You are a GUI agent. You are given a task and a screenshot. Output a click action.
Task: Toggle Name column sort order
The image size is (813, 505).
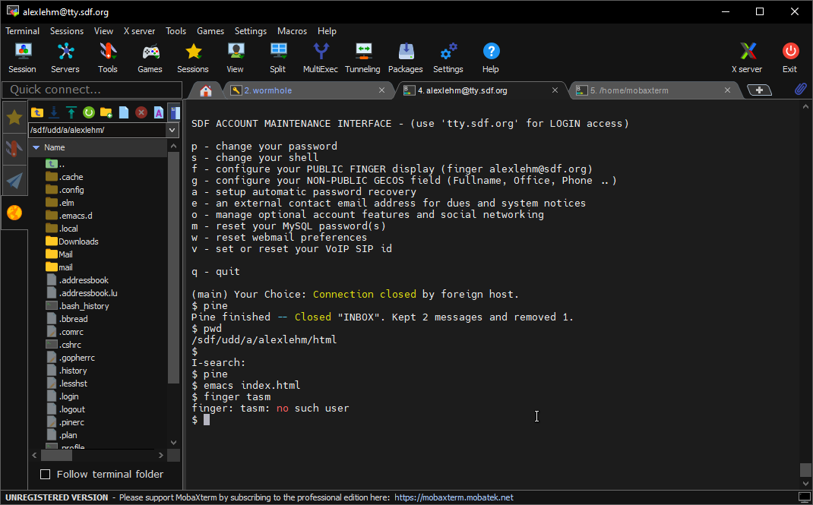[55, 147]
